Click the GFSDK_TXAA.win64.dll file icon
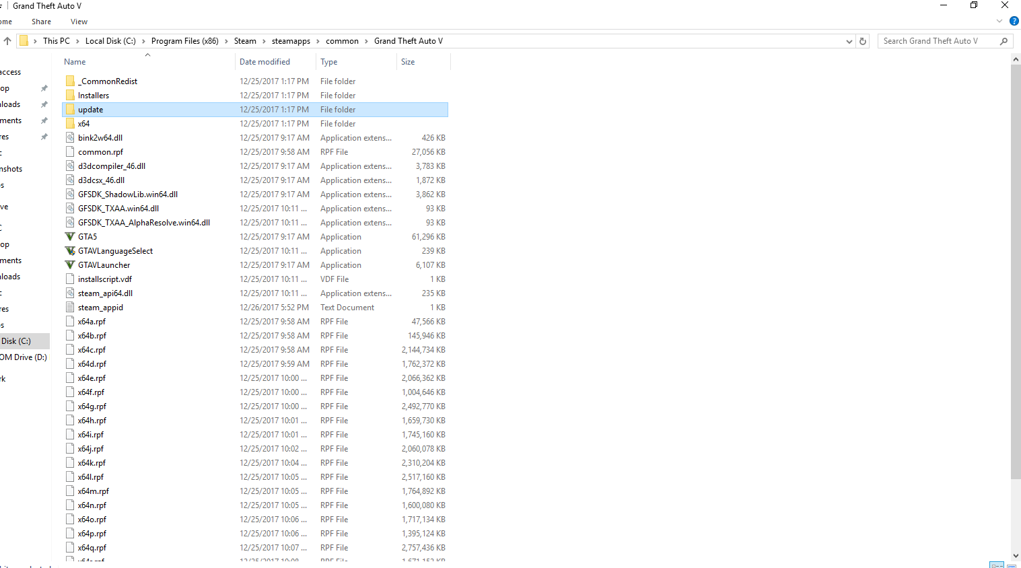Image resolution: width=1021 pixels, height=568 pixels. pyautogui.click(x=70, y=208)
